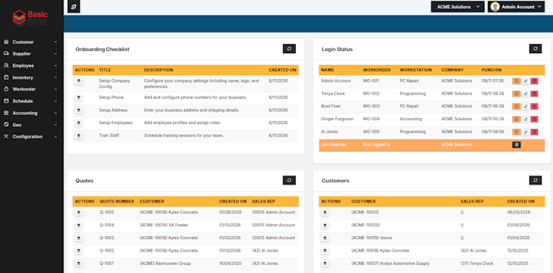Image resolution: width=553 pixels, height=273 pixels.
Task: Refresh the Login Status panel
Action: (535, 49)
